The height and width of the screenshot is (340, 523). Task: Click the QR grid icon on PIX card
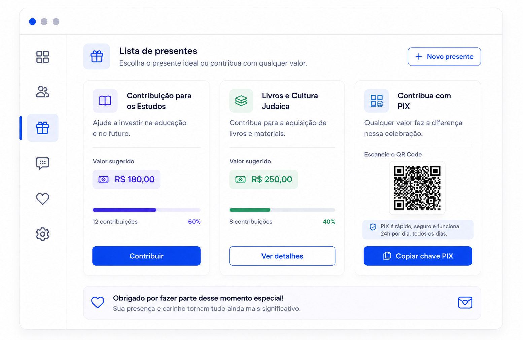tap(376, 100)
